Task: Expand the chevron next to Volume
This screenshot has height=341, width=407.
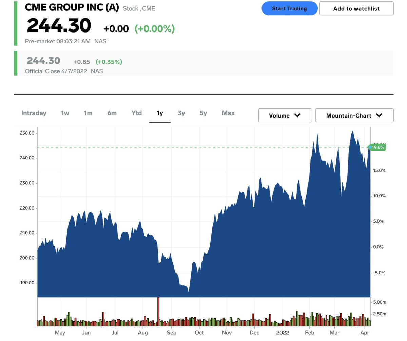Action: click(x=297, y=115)
